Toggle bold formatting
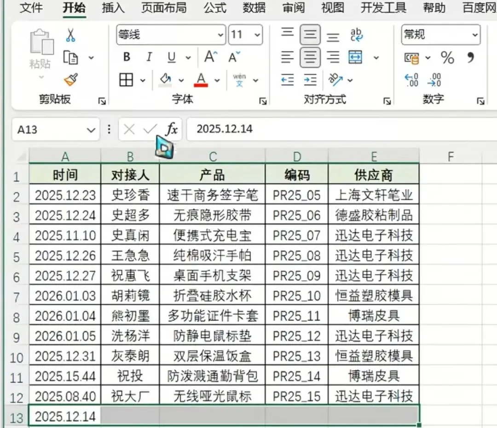The image size is (497, 428). 127,57
